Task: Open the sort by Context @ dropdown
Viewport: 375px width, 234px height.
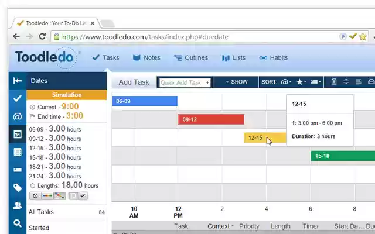Action: tap(286, 82)
